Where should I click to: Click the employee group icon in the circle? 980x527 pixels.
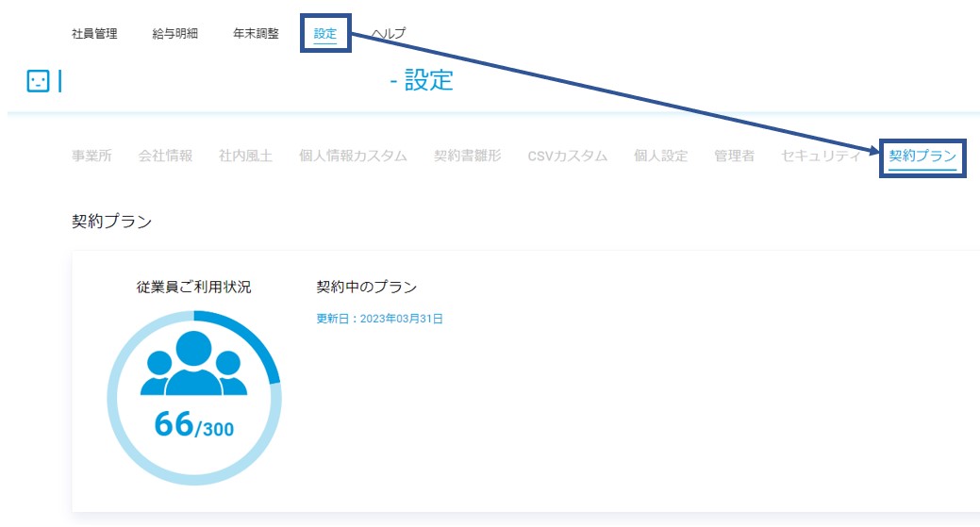coord(193,363)
